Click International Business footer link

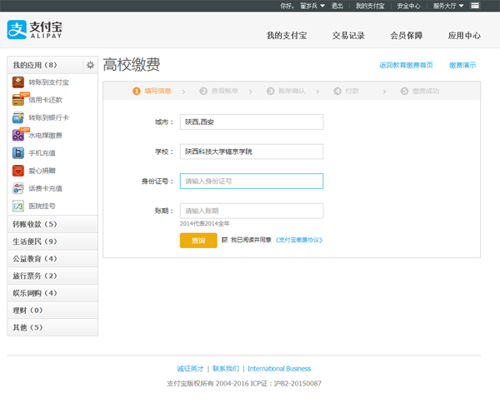(x=279, y=369)
